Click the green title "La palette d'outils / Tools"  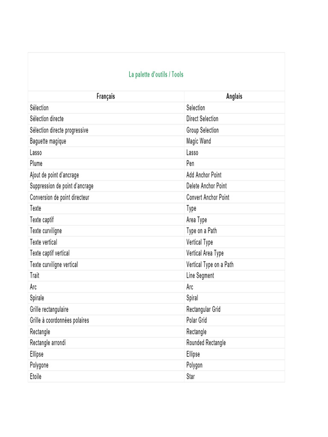(156, 75)
